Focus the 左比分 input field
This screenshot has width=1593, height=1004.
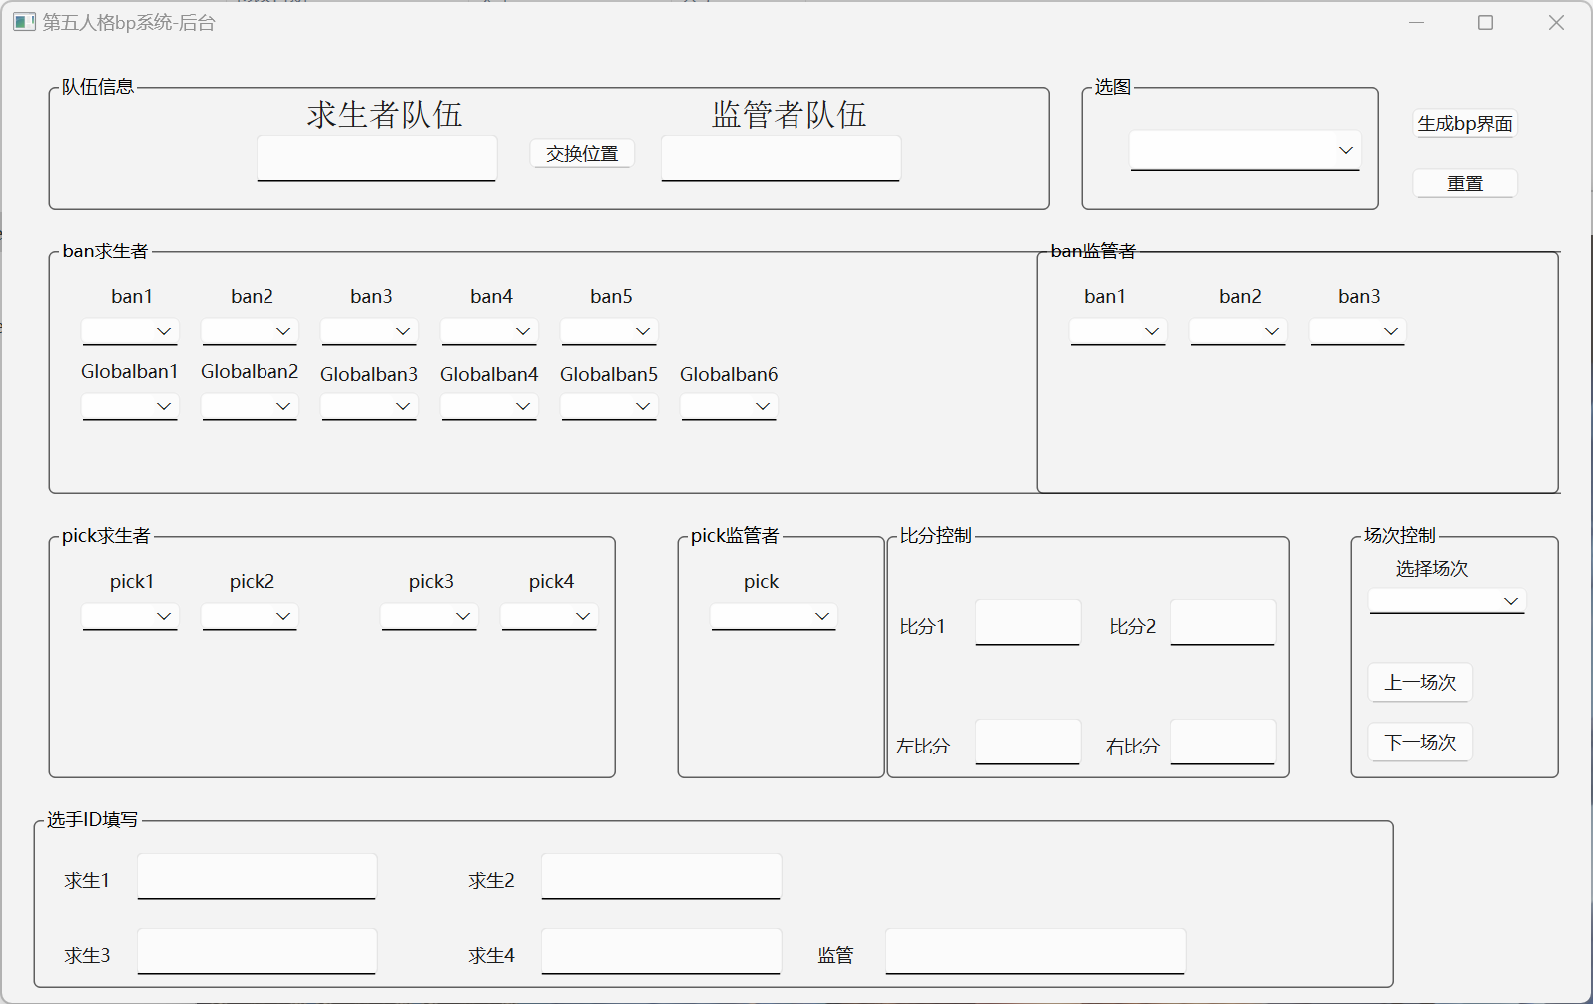[x=1028, y=743]
